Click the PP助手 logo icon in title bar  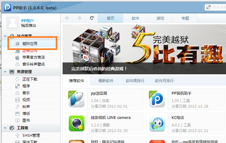pyautogui.click(x=7, y=7)
